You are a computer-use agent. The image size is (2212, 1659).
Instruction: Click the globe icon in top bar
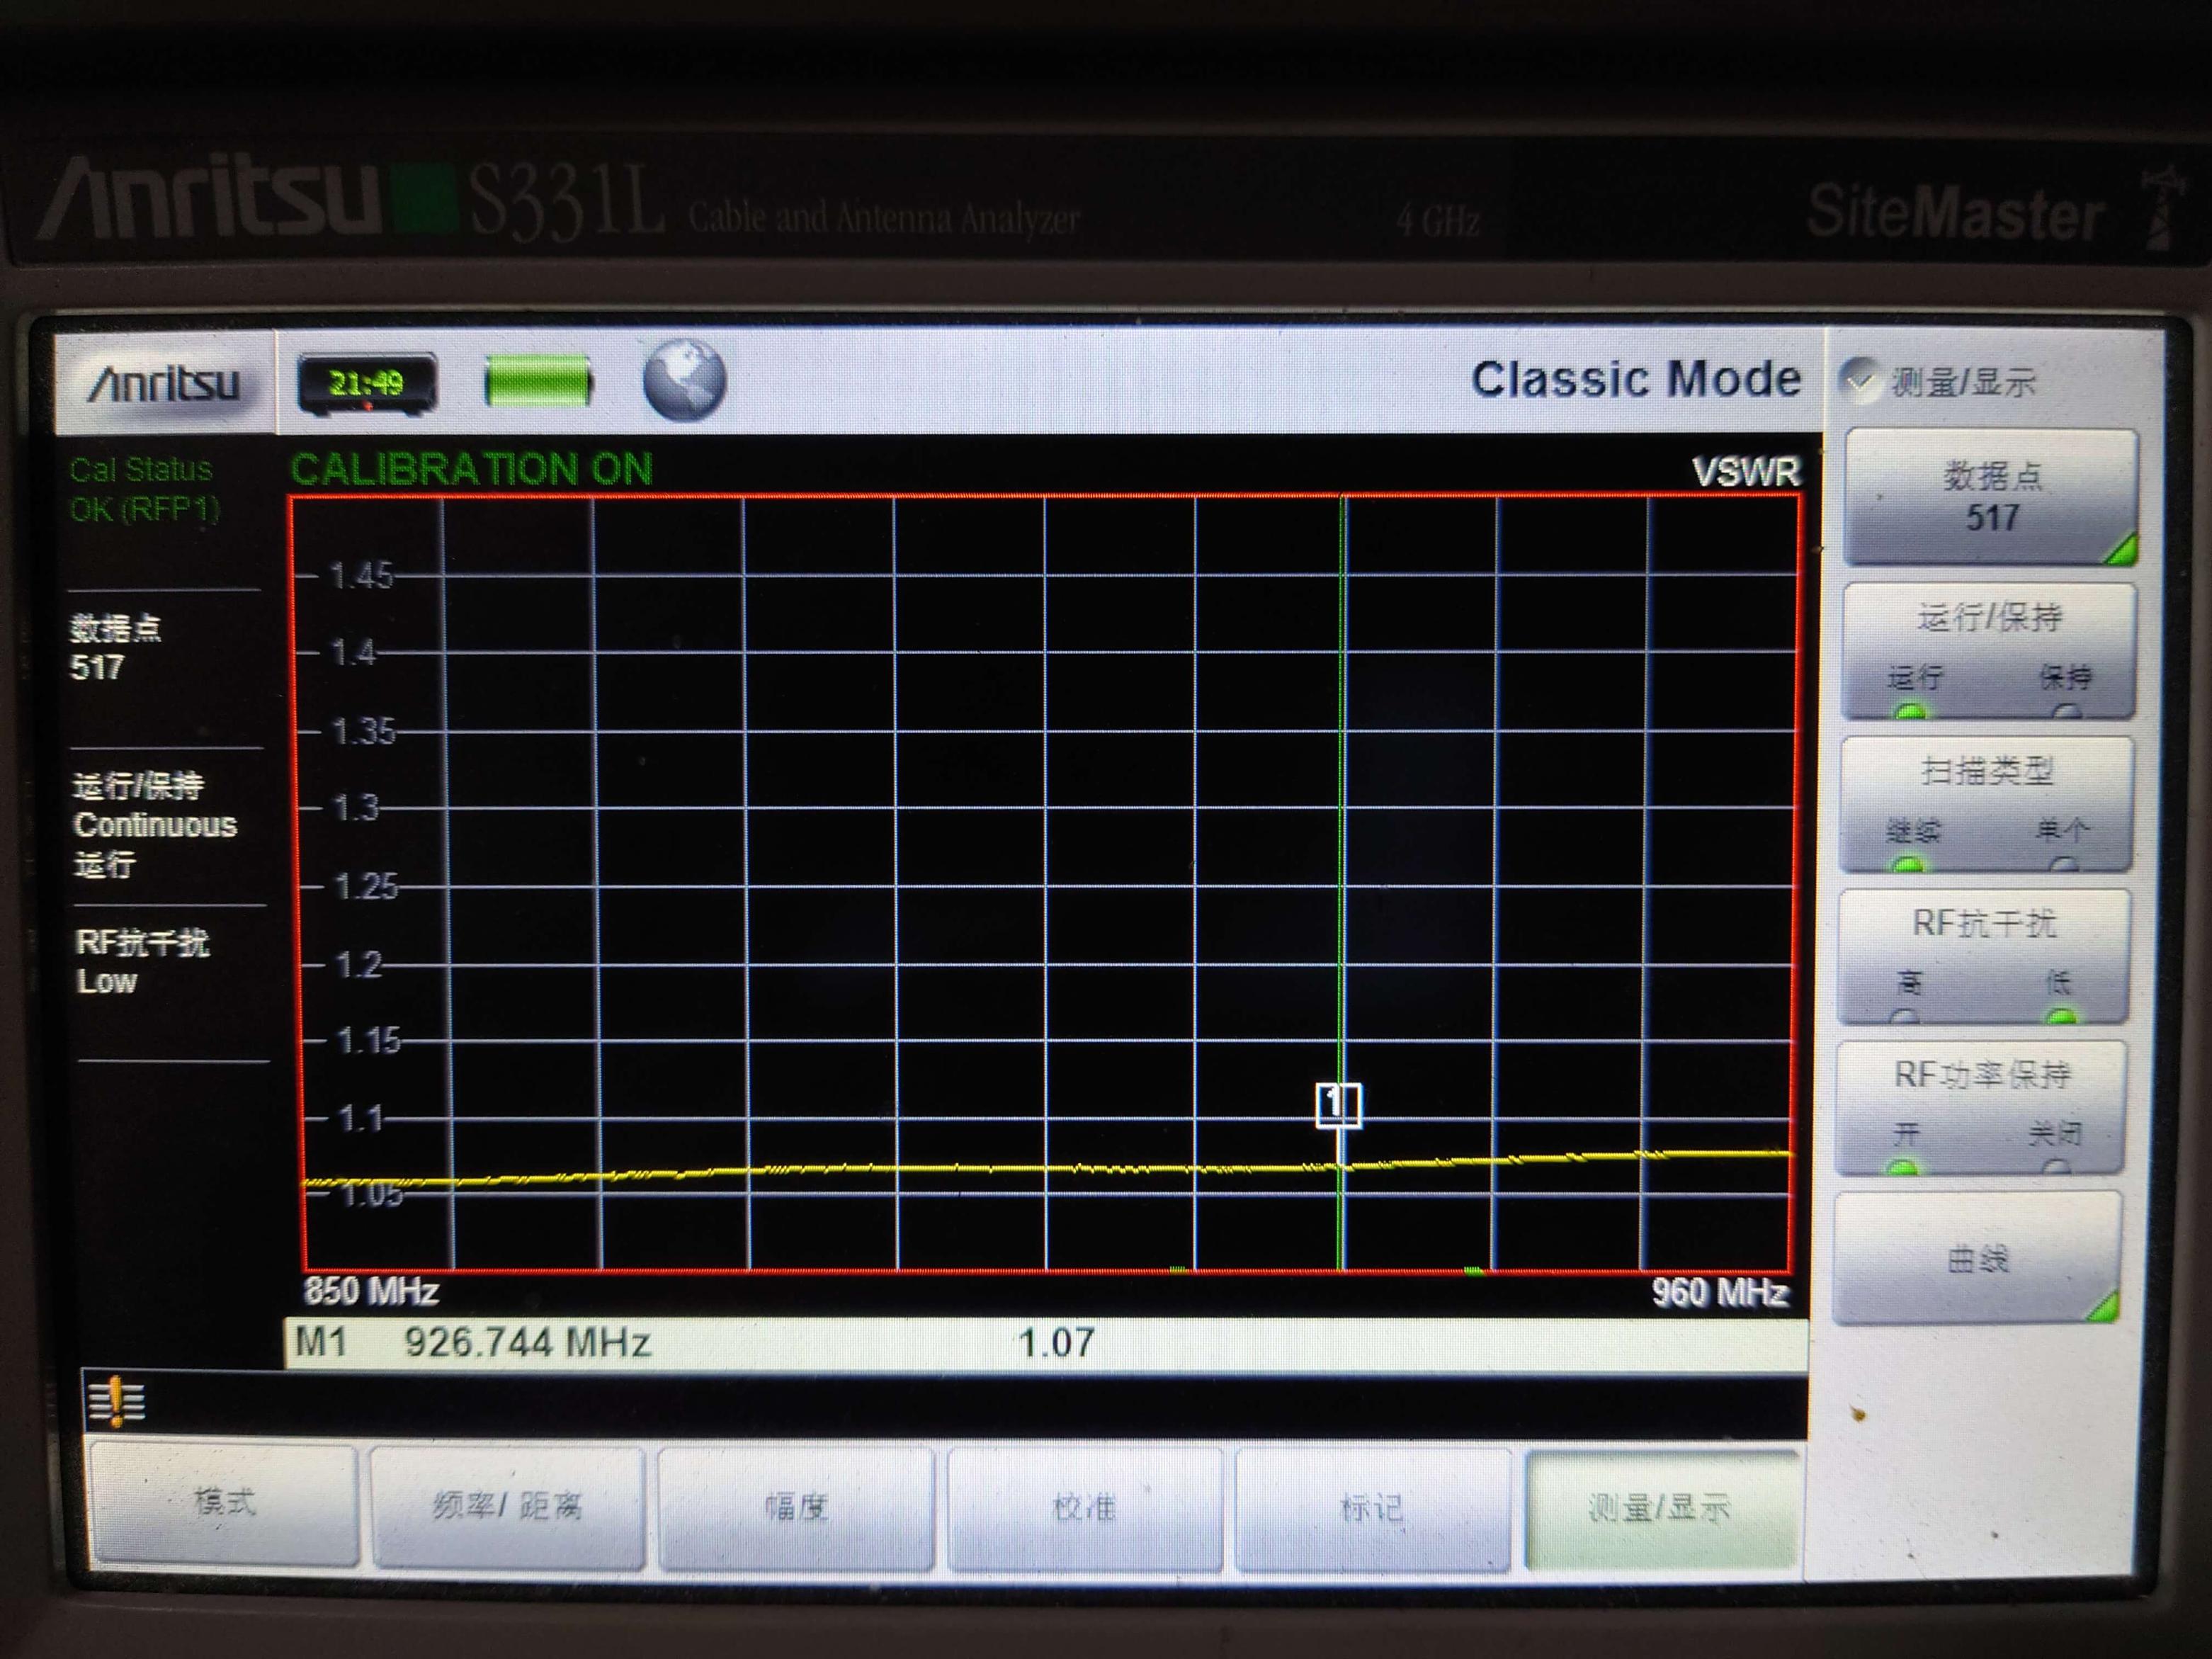coord(684,380)
